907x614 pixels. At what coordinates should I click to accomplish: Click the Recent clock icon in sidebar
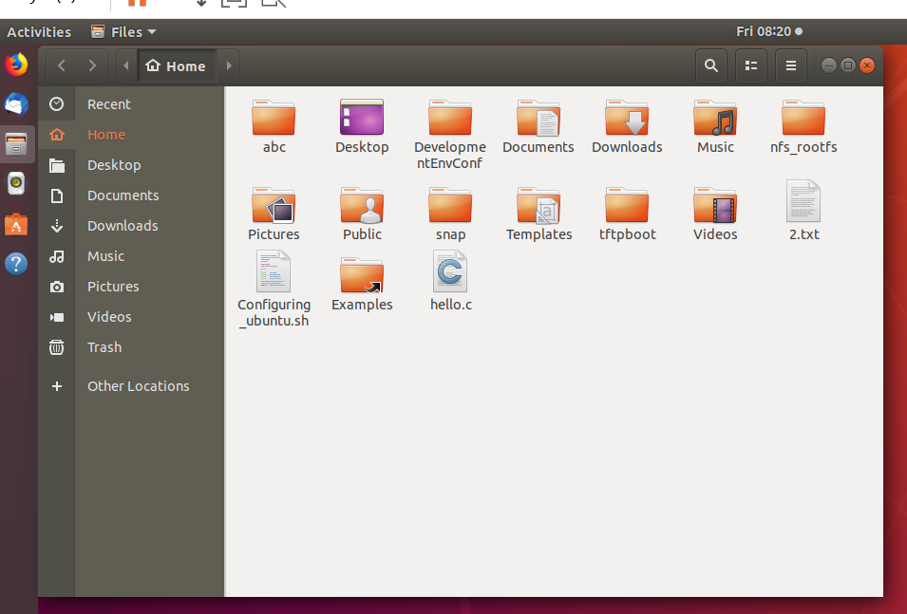(x=57, y=104)
